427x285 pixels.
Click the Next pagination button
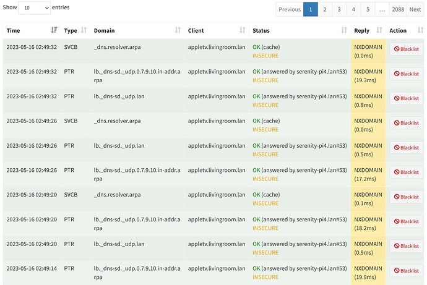pyautogui.click(x=415, y=9)
